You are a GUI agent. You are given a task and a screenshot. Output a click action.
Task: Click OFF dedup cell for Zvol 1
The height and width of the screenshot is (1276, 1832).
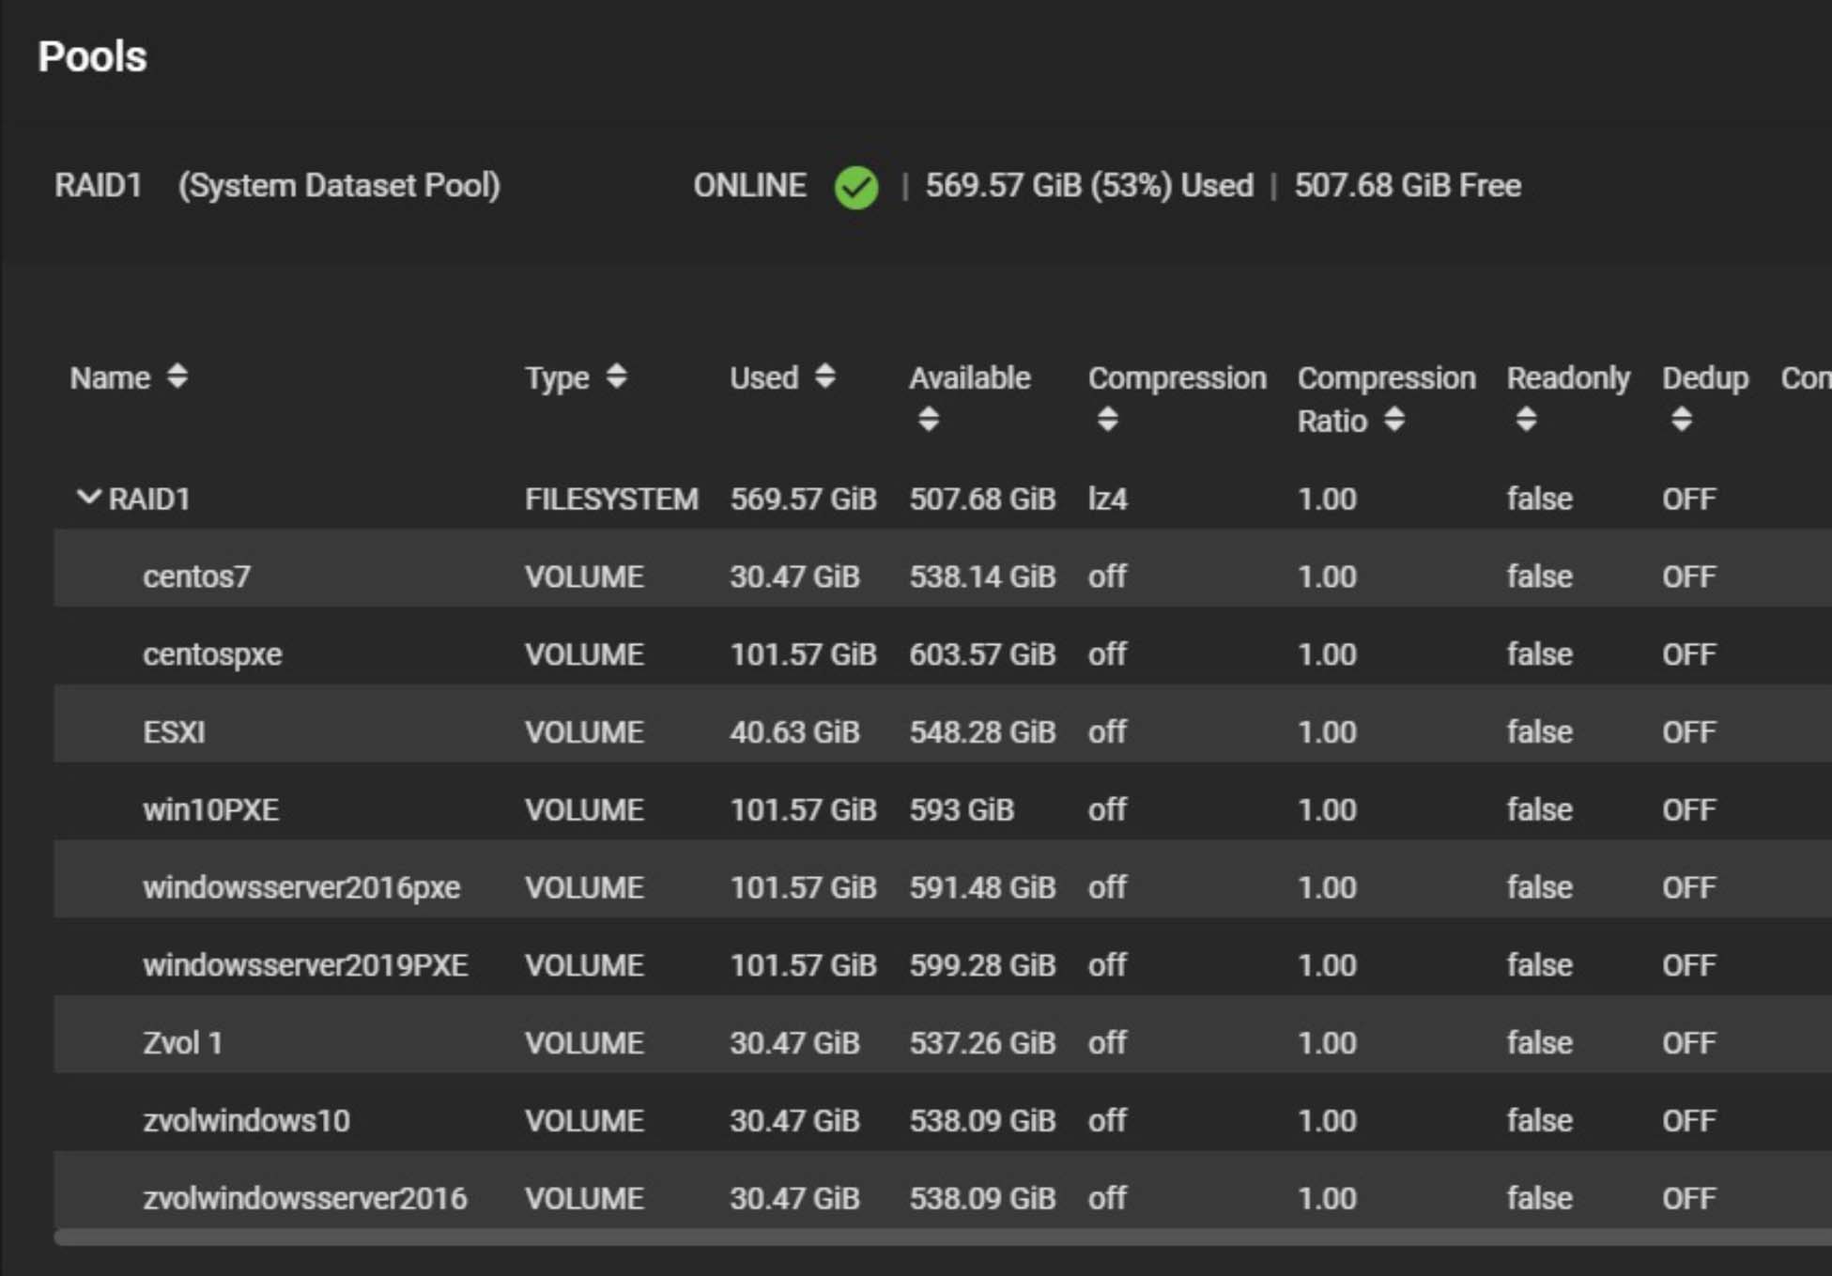click(1688, 1044)
